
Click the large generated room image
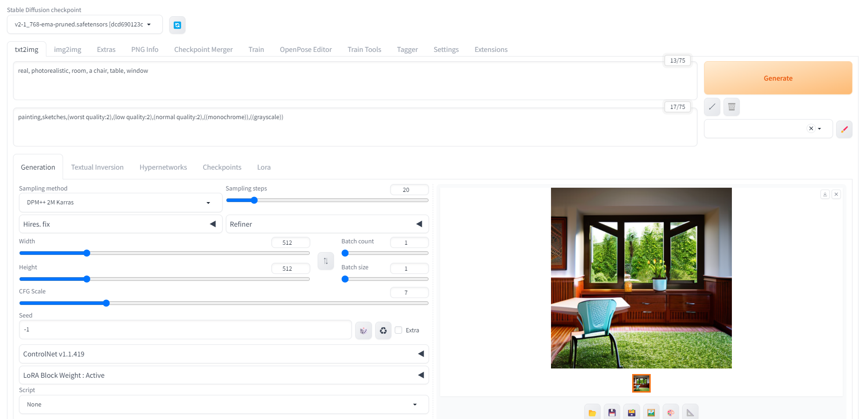pos(641,278)
